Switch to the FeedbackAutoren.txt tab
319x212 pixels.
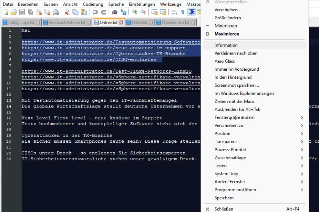[x=67, y=22]
